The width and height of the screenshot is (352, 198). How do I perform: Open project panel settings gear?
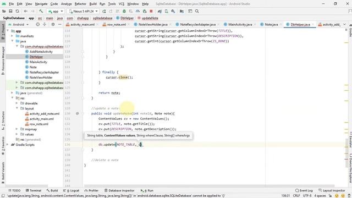[x=53, y=24]
